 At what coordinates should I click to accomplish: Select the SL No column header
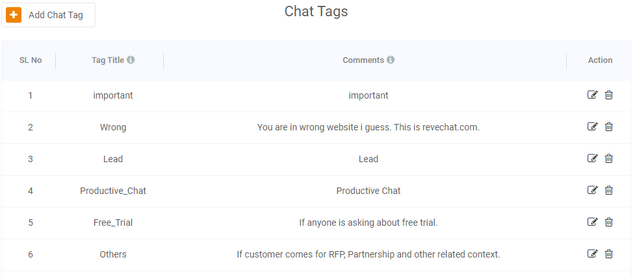pos(31,60)
